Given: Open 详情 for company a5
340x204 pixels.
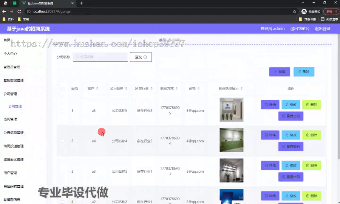Looking at the screenshot, I should pos(270,105).
